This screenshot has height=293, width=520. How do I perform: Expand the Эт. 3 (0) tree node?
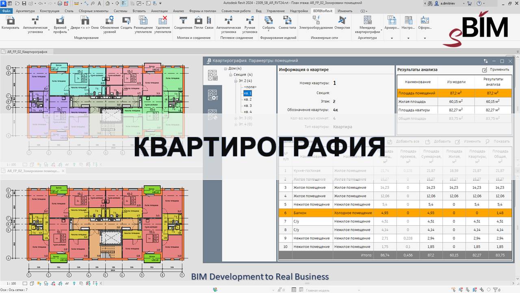click(236, 118)
